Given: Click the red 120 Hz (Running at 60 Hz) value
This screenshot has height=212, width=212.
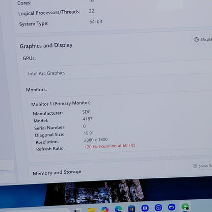Looking at the screenshot, I should pos(110,146).
